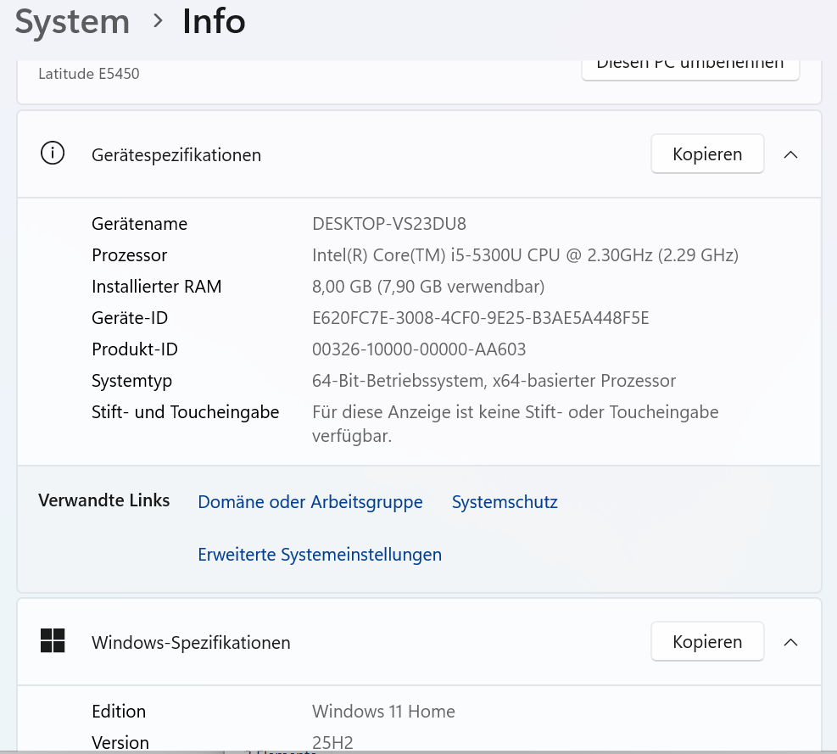Screen dimensions: 837x754
Task: Click the Windows-Spezifikationen section title
Action: point(191,642)
